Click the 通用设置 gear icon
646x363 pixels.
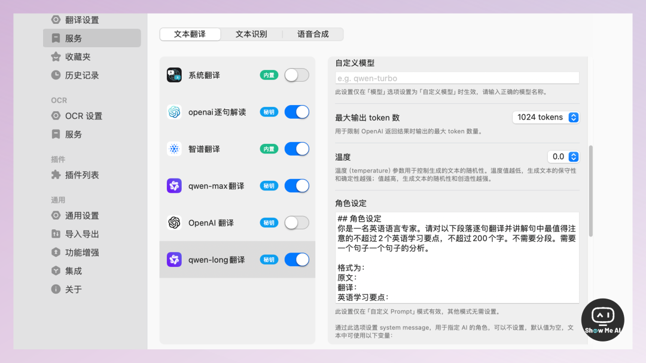pos(56,216)
